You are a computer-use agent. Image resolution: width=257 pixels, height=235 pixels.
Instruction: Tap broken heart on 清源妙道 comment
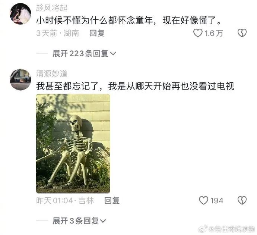242,200
